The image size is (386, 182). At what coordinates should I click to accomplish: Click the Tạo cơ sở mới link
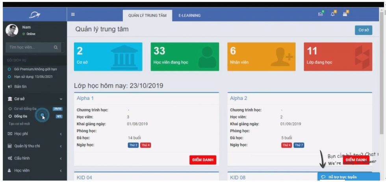coord(19,123)
